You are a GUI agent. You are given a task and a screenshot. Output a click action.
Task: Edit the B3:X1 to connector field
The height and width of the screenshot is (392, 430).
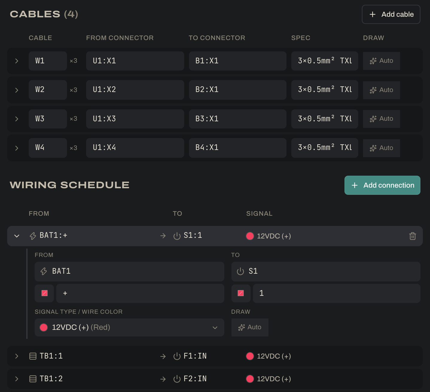pos(238,119)
